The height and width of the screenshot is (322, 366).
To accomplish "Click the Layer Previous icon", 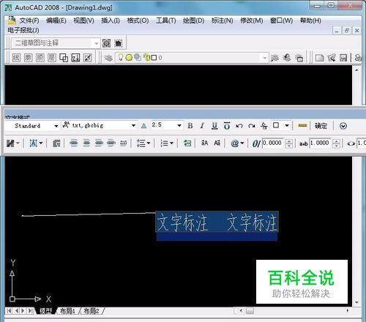I will (x=287, y=58).
